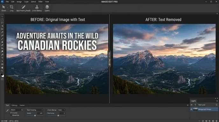
Task: Click the rightmost status bar icon at bottom right
Action: pos(216,121)
